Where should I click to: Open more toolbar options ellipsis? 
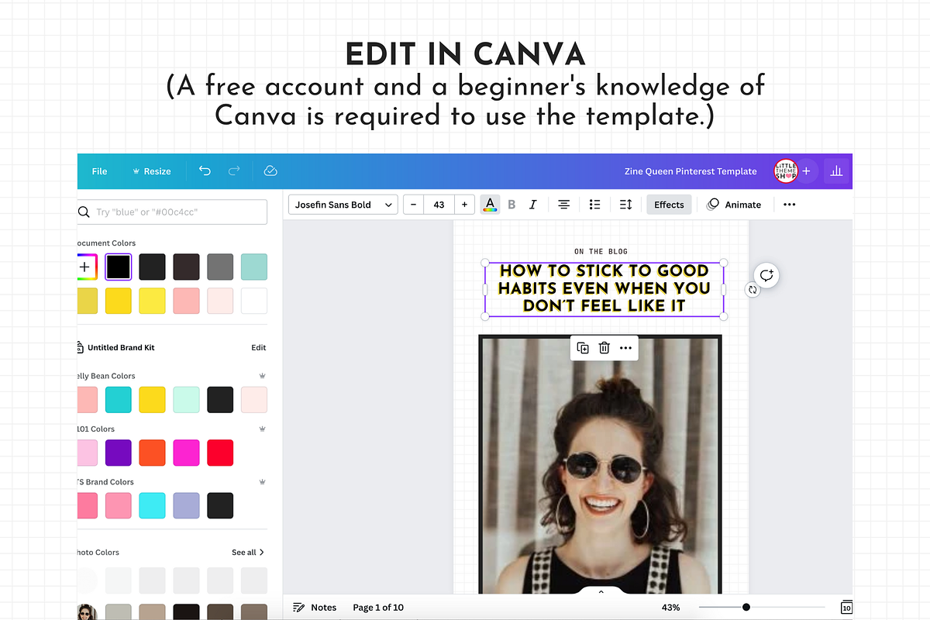click(789, 205)
